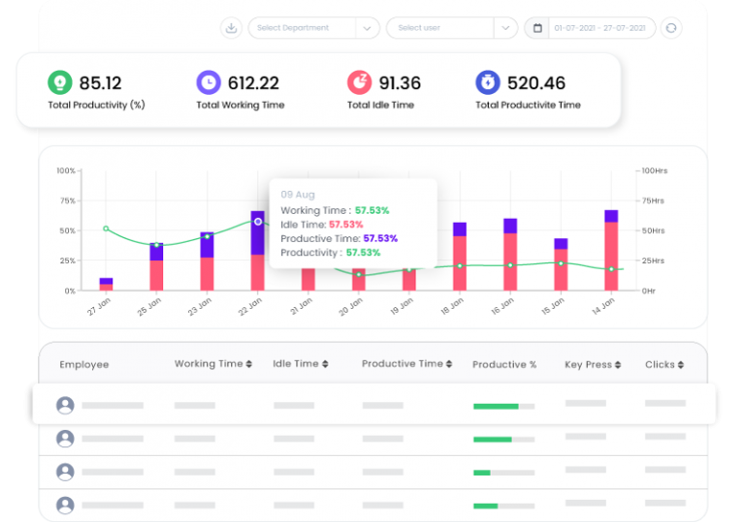Open the Select Department dropdown
Viewport: 745px width, 522px height.
[x=313, y=28]
